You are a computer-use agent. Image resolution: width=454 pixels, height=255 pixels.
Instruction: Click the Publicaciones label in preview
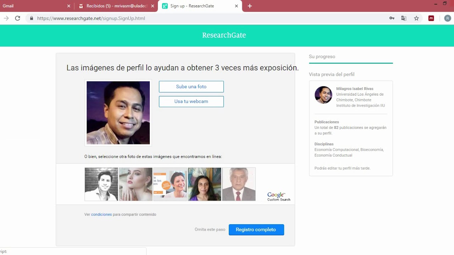[x=327, y=122]
